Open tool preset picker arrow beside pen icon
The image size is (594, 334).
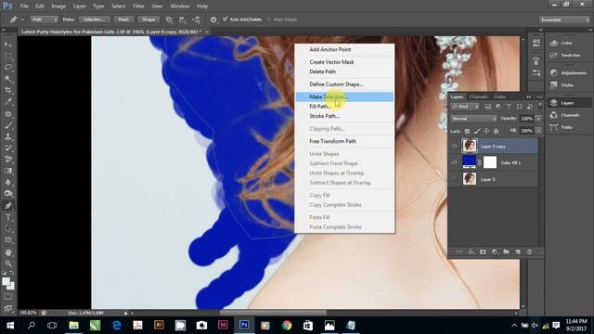click(22, 19)
